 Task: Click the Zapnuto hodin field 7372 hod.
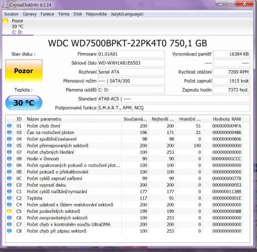coord(231,90)
